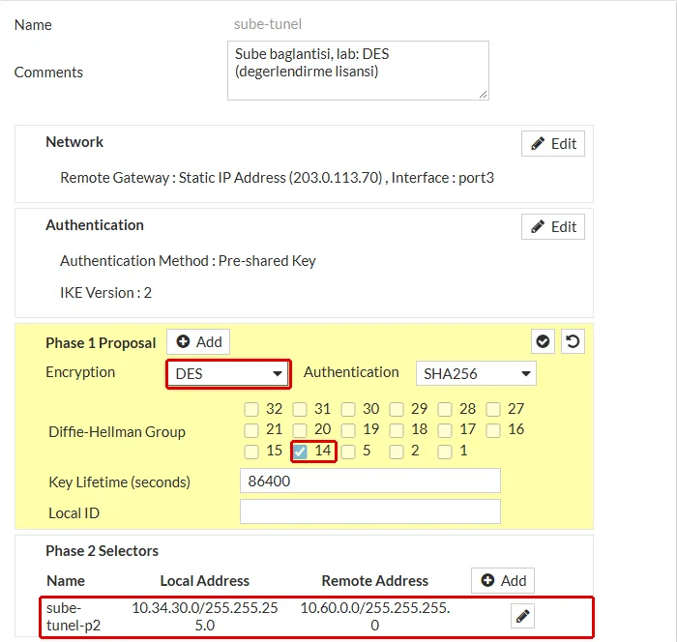Enable Diffie-Hellman group 17

(445, 430)
